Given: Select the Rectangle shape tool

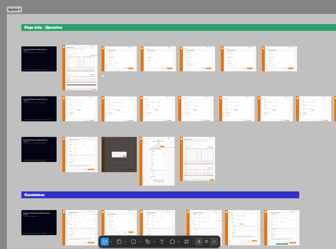Looking at the screenshot, I should [x=133, y=242].
